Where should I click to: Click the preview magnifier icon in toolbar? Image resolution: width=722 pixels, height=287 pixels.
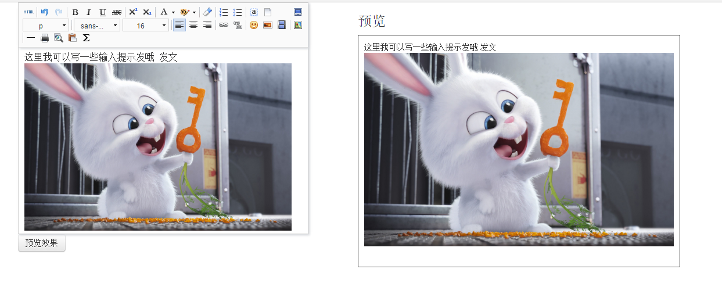click(x=59, y=38)
